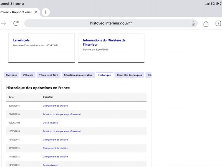Viewport: 222px width, 167px height.
Task: Click Informations du Ministère de l'Intérieur card
Action: point(111,48)
